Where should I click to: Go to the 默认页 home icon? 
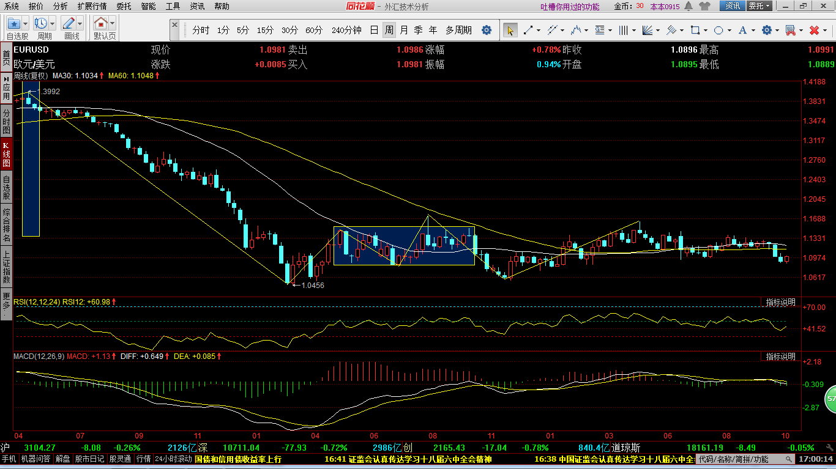click(101, 23)
